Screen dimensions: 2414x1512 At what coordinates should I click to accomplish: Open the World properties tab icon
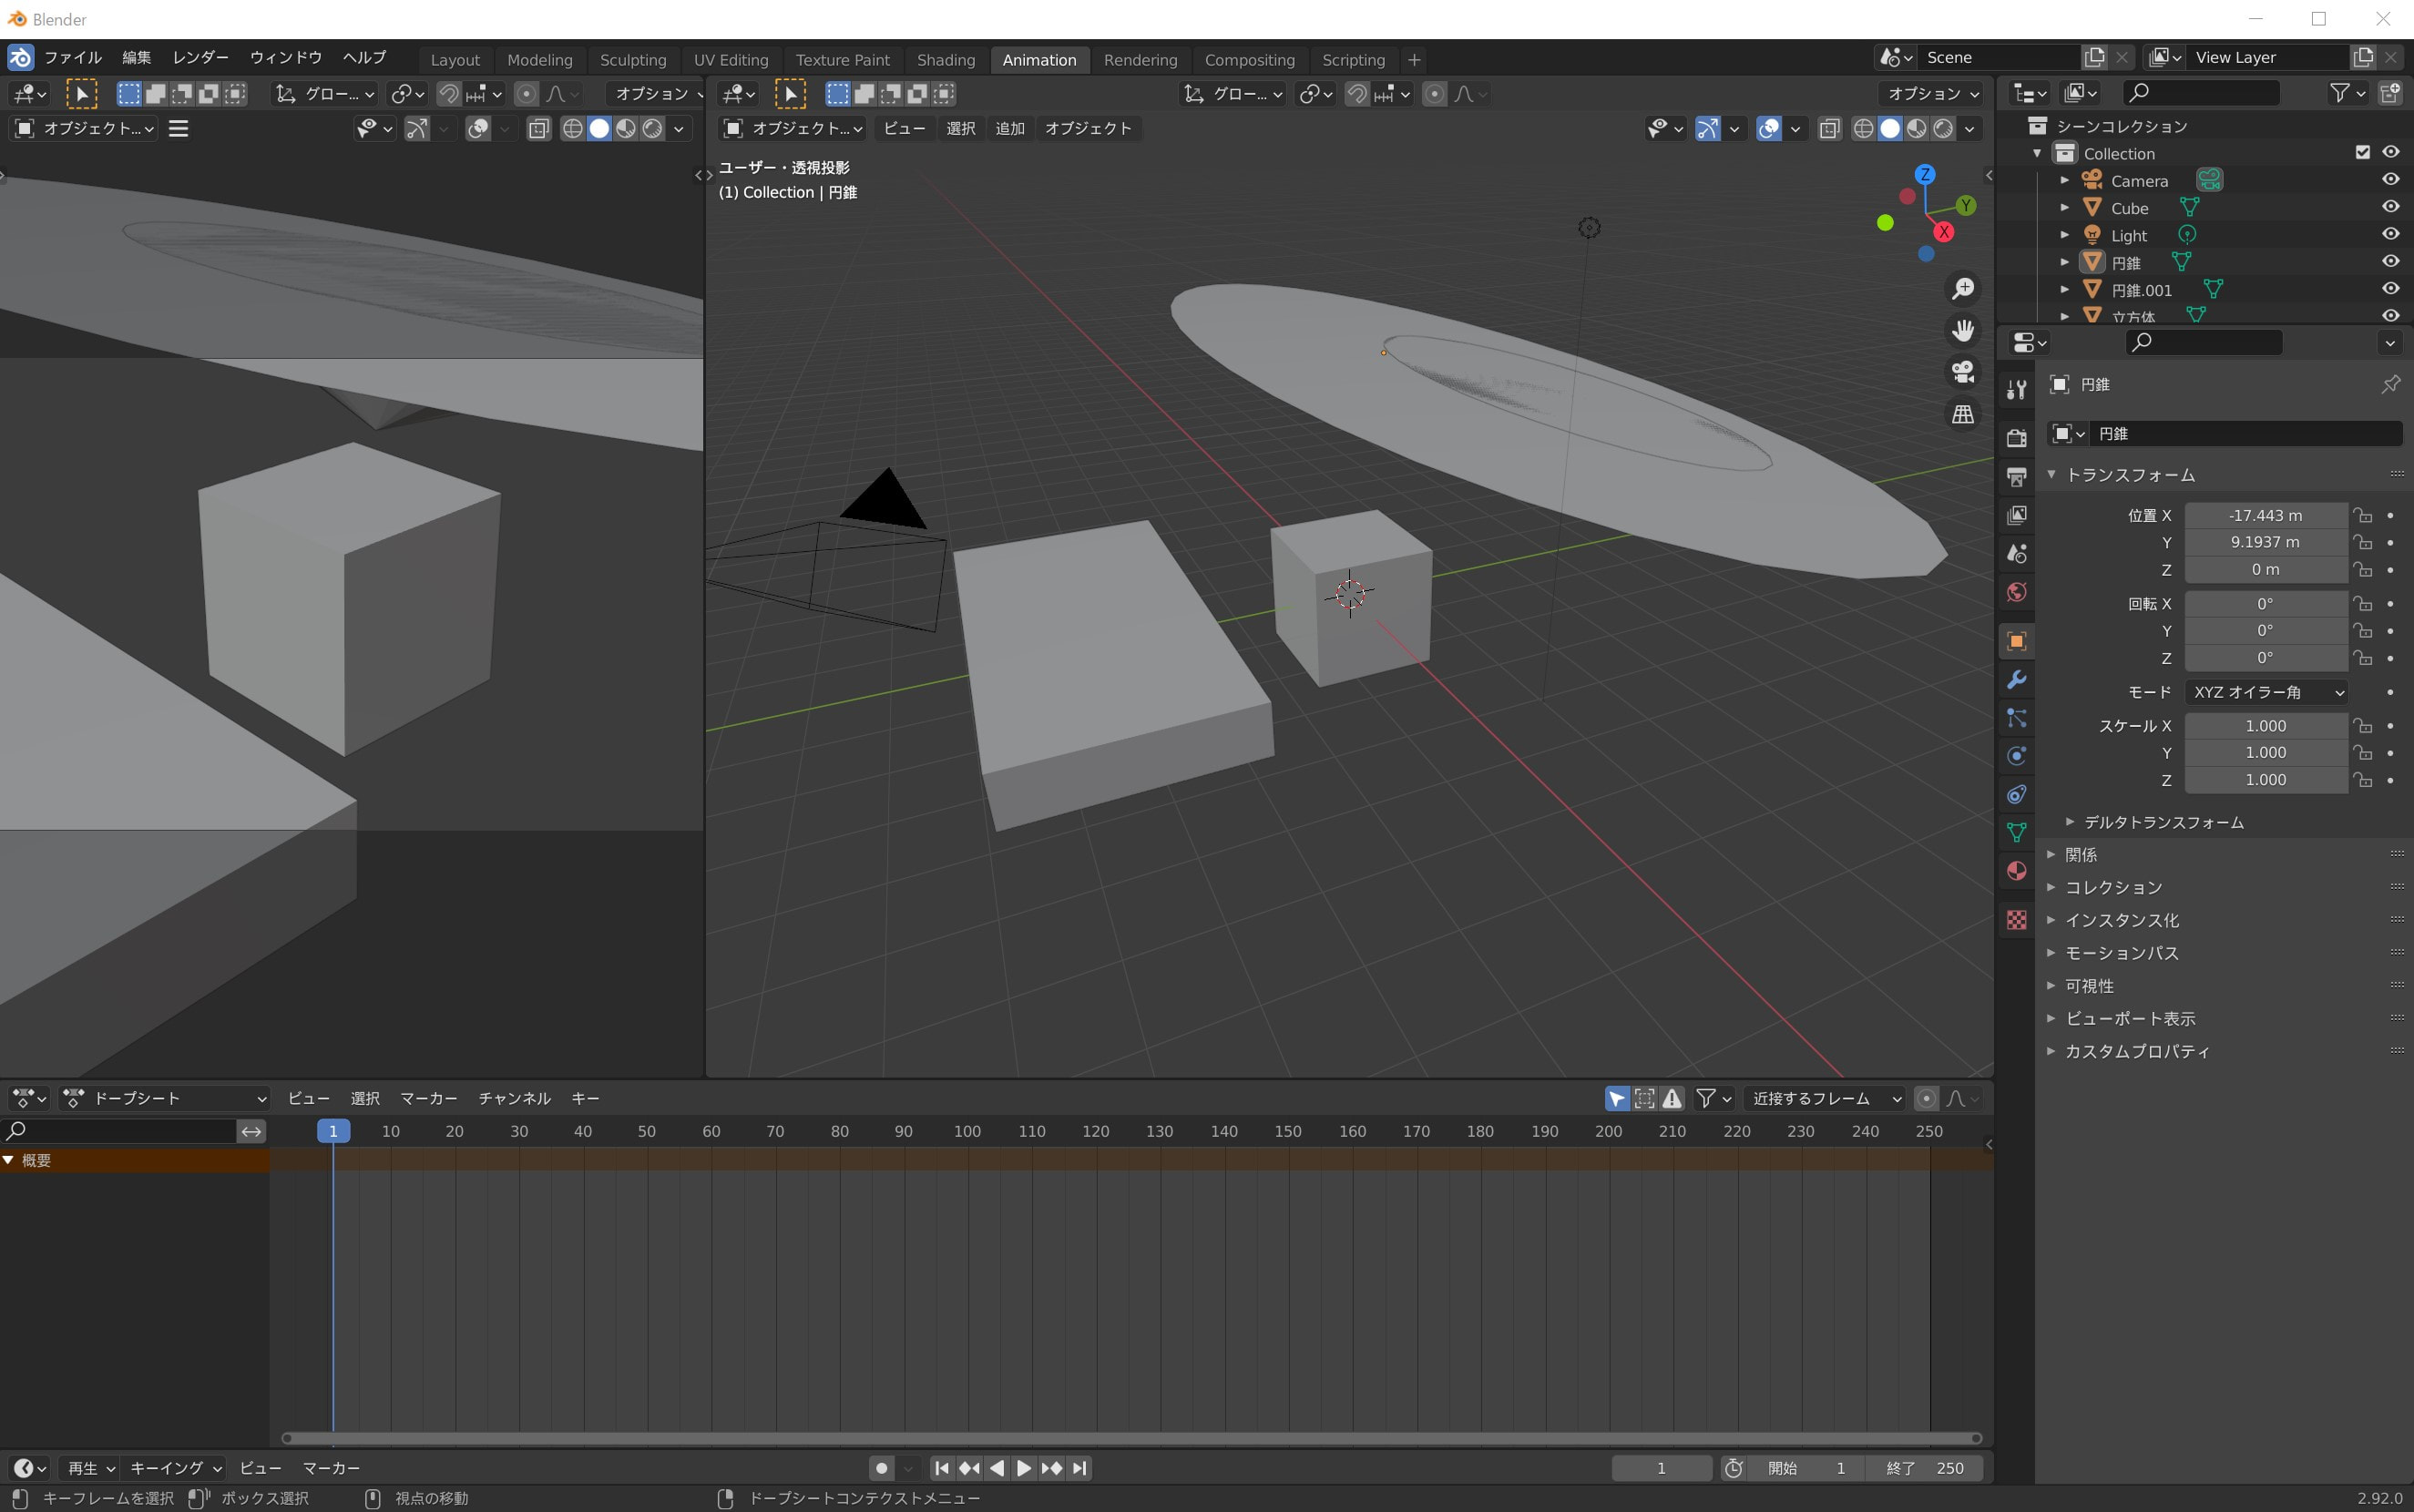tap(2016, 592)
